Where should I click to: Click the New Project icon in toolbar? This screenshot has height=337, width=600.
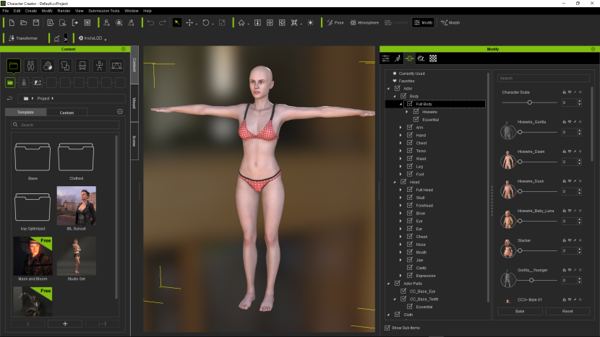[12, 23]
